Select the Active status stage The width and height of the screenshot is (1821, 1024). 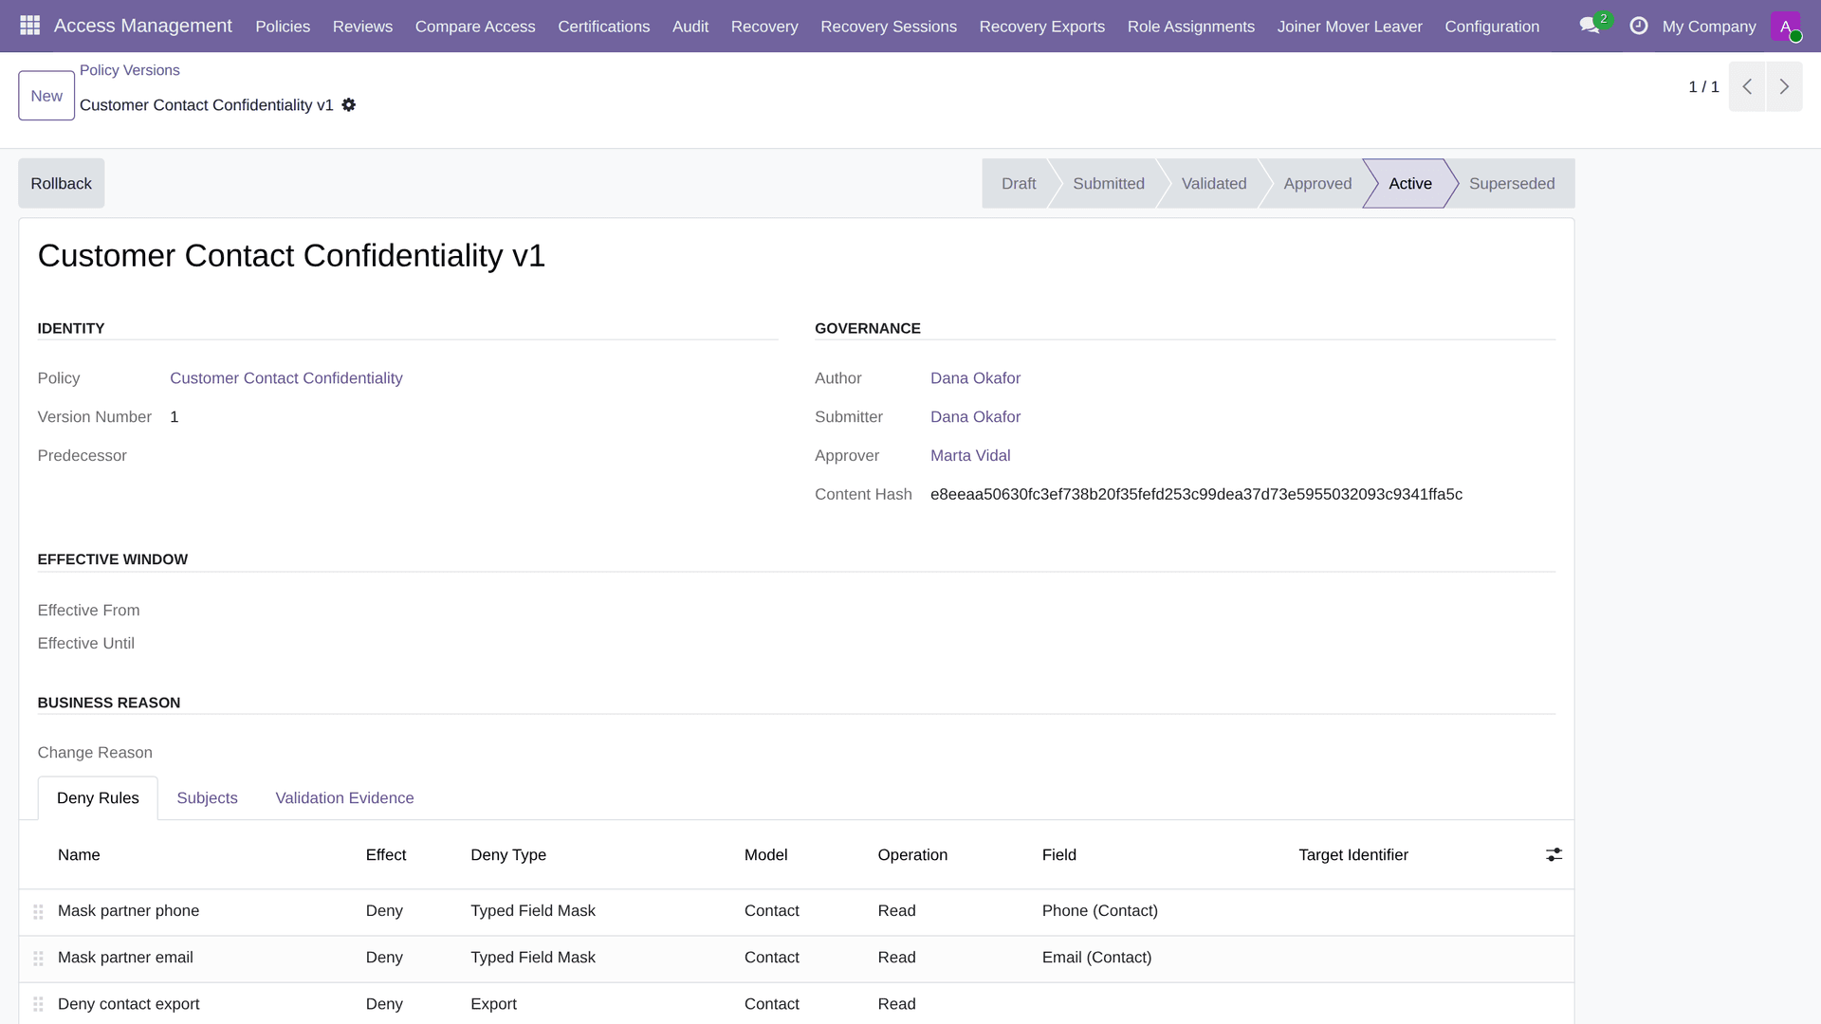1410,183
